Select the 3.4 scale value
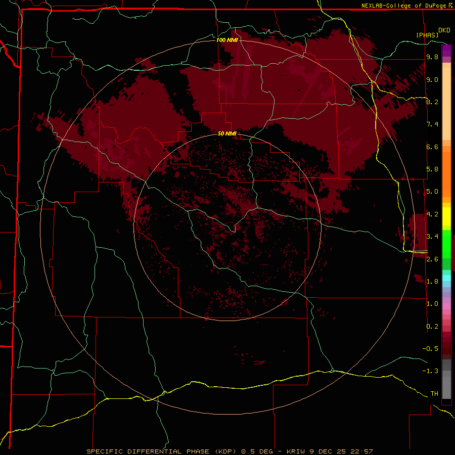455x455 pixels. pos(432,237)
